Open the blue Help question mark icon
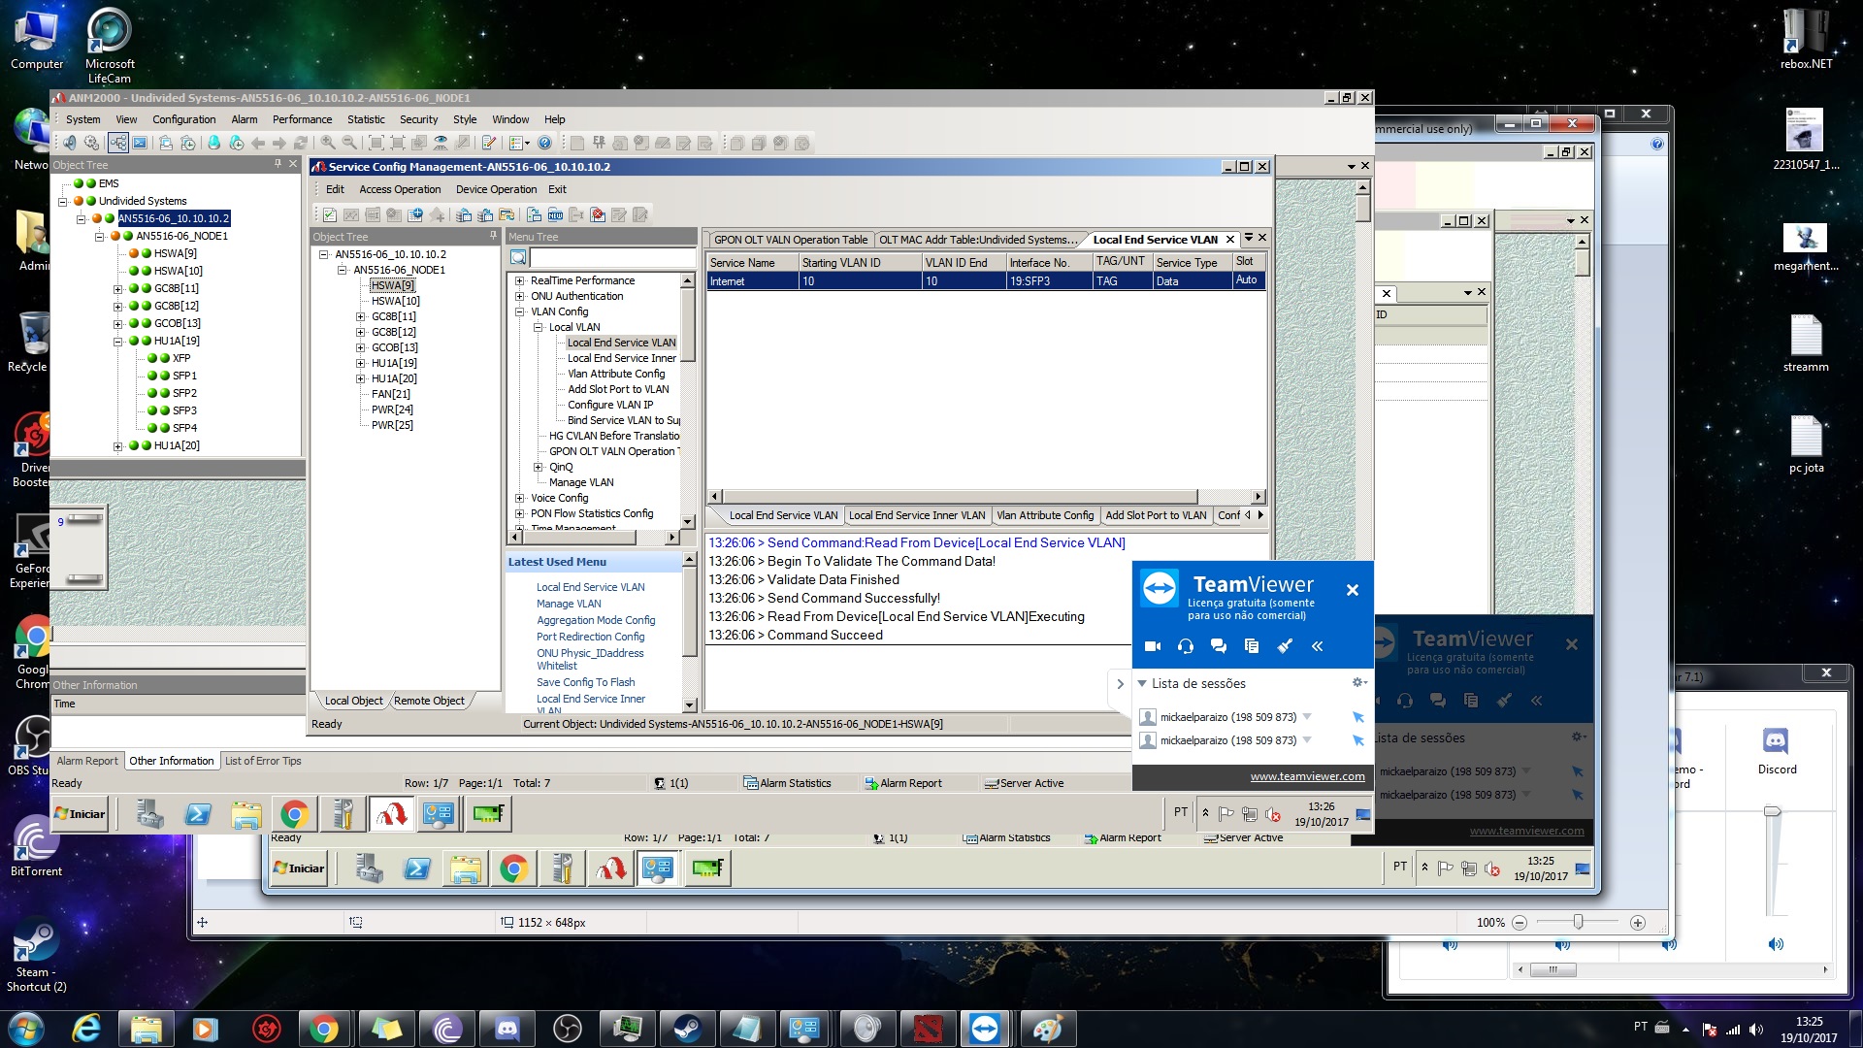Image resolution: width=1863 pixels, height=1048 pixels. [x=544, y=143]
